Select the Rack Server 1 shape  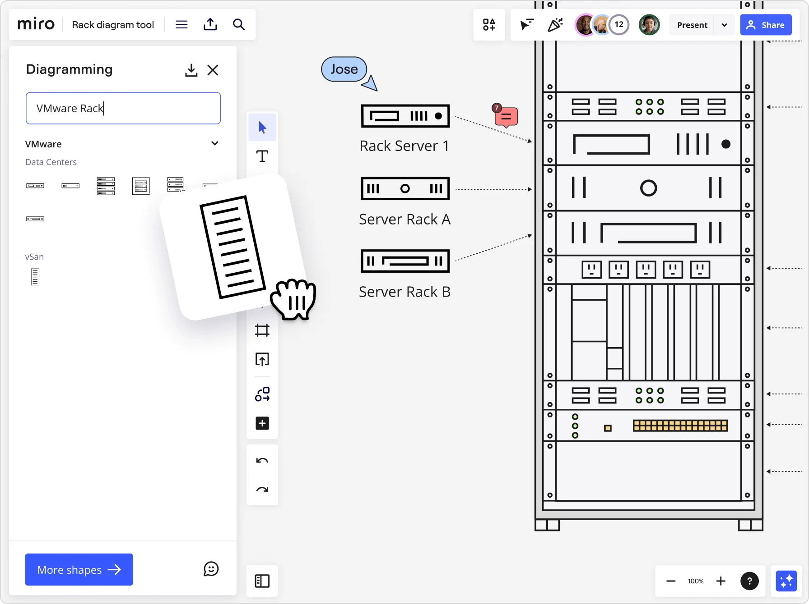pyautogui.click(x=405, y=116)
